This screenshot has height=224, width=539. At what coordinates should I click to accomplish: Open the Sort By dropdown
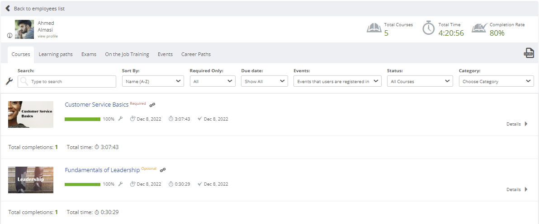click(153, 81)
